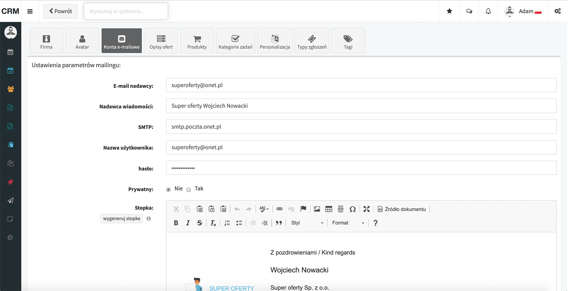Viewport: 569px width, 291px height.
Task: Open the ticket icon in sidebar
Action: pyautogui.click(x=10, y=182)
